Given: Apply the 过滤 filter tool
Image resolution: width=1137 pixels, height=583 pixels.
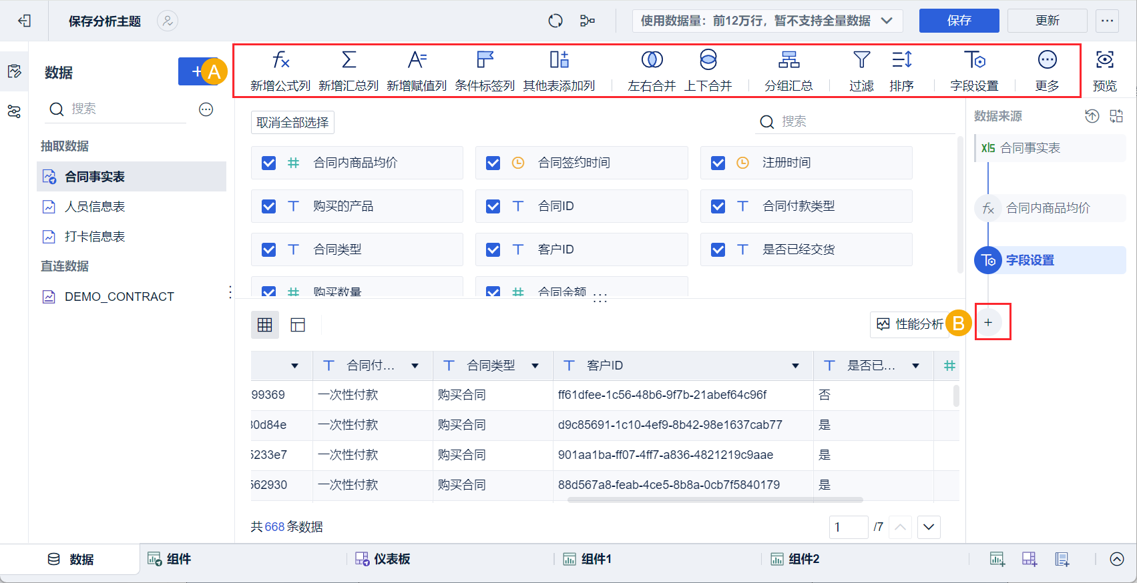Looking at the screenshot, I should (x=862, y=71).
